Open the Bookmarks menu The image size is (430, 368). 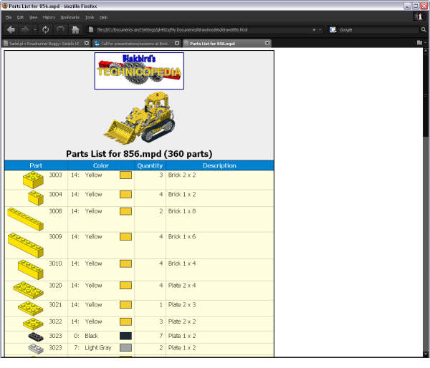point(70,17)
